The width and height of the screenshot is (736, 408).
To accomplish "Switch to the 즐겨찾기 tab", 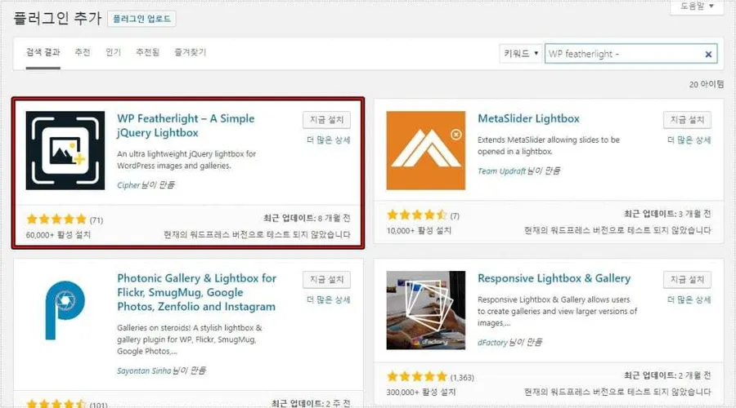I will tap(190, 52).
